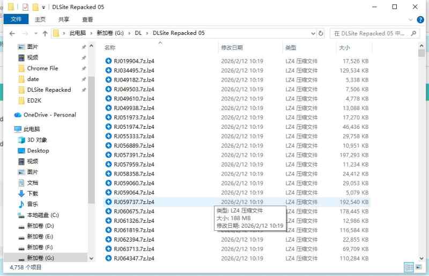Open 文档 in navigation pane
Screen dimensions: 429x276
(33, 183)
